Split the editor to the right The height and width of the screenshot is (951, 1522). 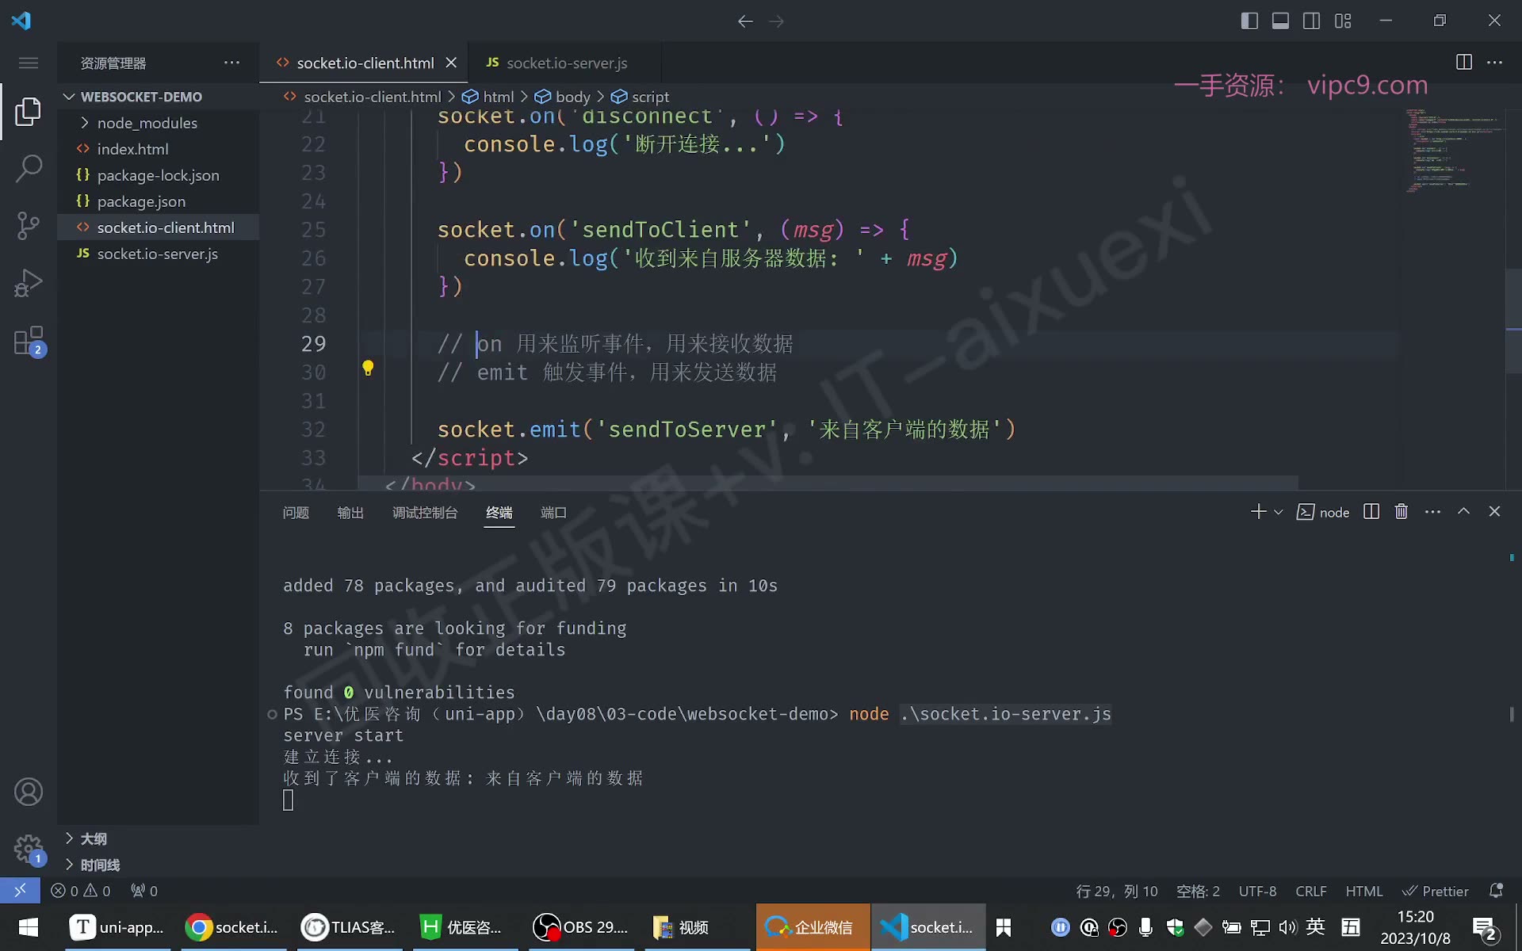1464,62
